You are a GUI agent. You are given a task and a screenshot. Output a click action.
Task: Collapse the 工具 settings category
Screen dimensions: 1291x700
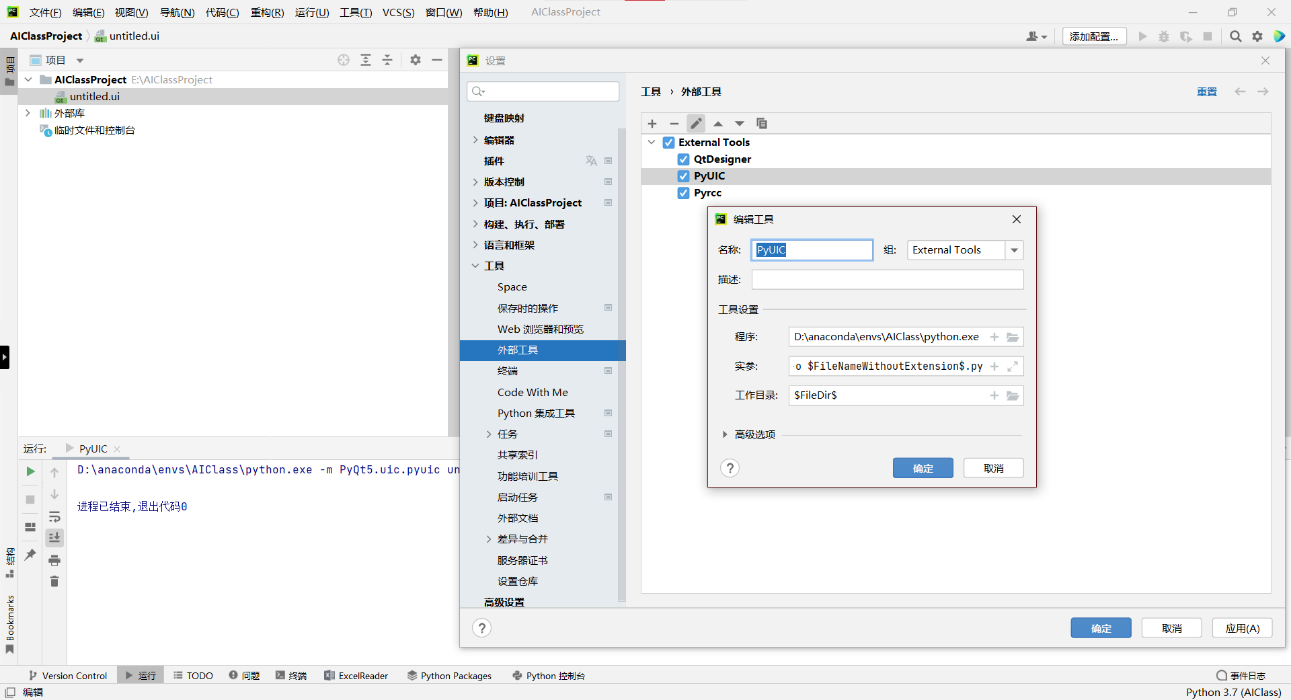click(475, 266)
